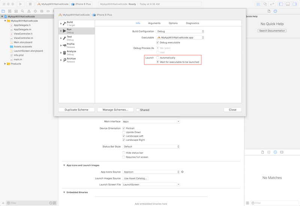Switch to the Info tab
This screenshot has height=206, width=300.
tap(138, 23)
